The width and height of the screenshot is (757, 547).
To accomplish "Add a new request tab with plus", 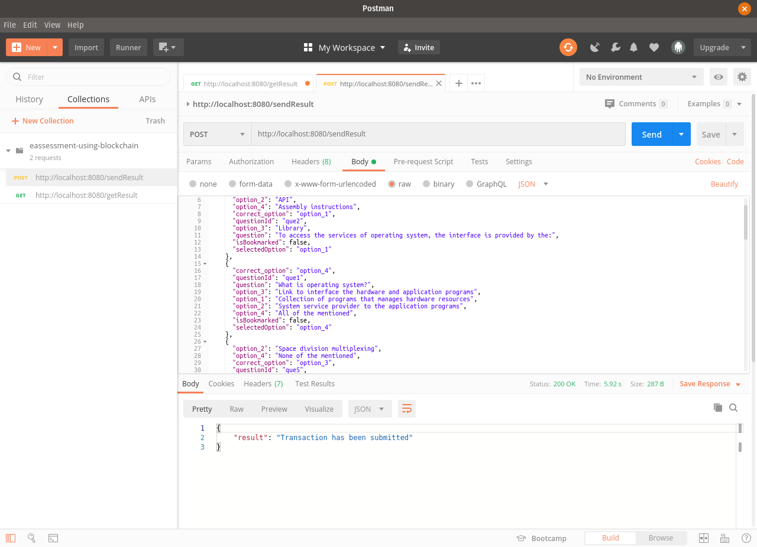I will click(x=458, y=83).
